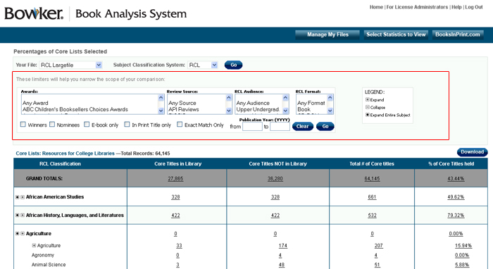Click the Animal Science row label
This screenshot has height=269, width=493.
(49, 265)
